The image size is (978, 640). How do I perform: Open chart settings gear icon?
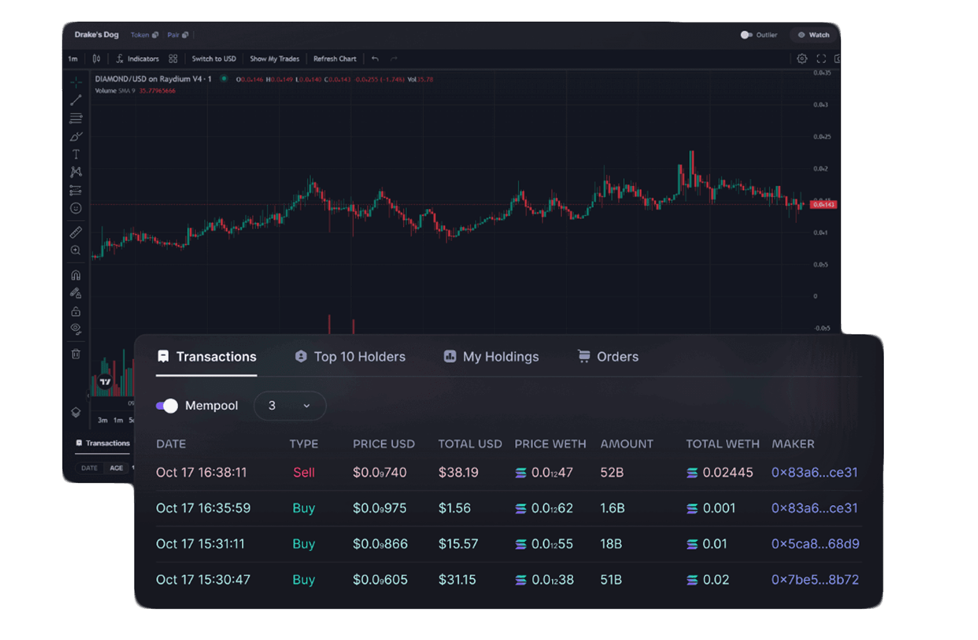(802, 59)
